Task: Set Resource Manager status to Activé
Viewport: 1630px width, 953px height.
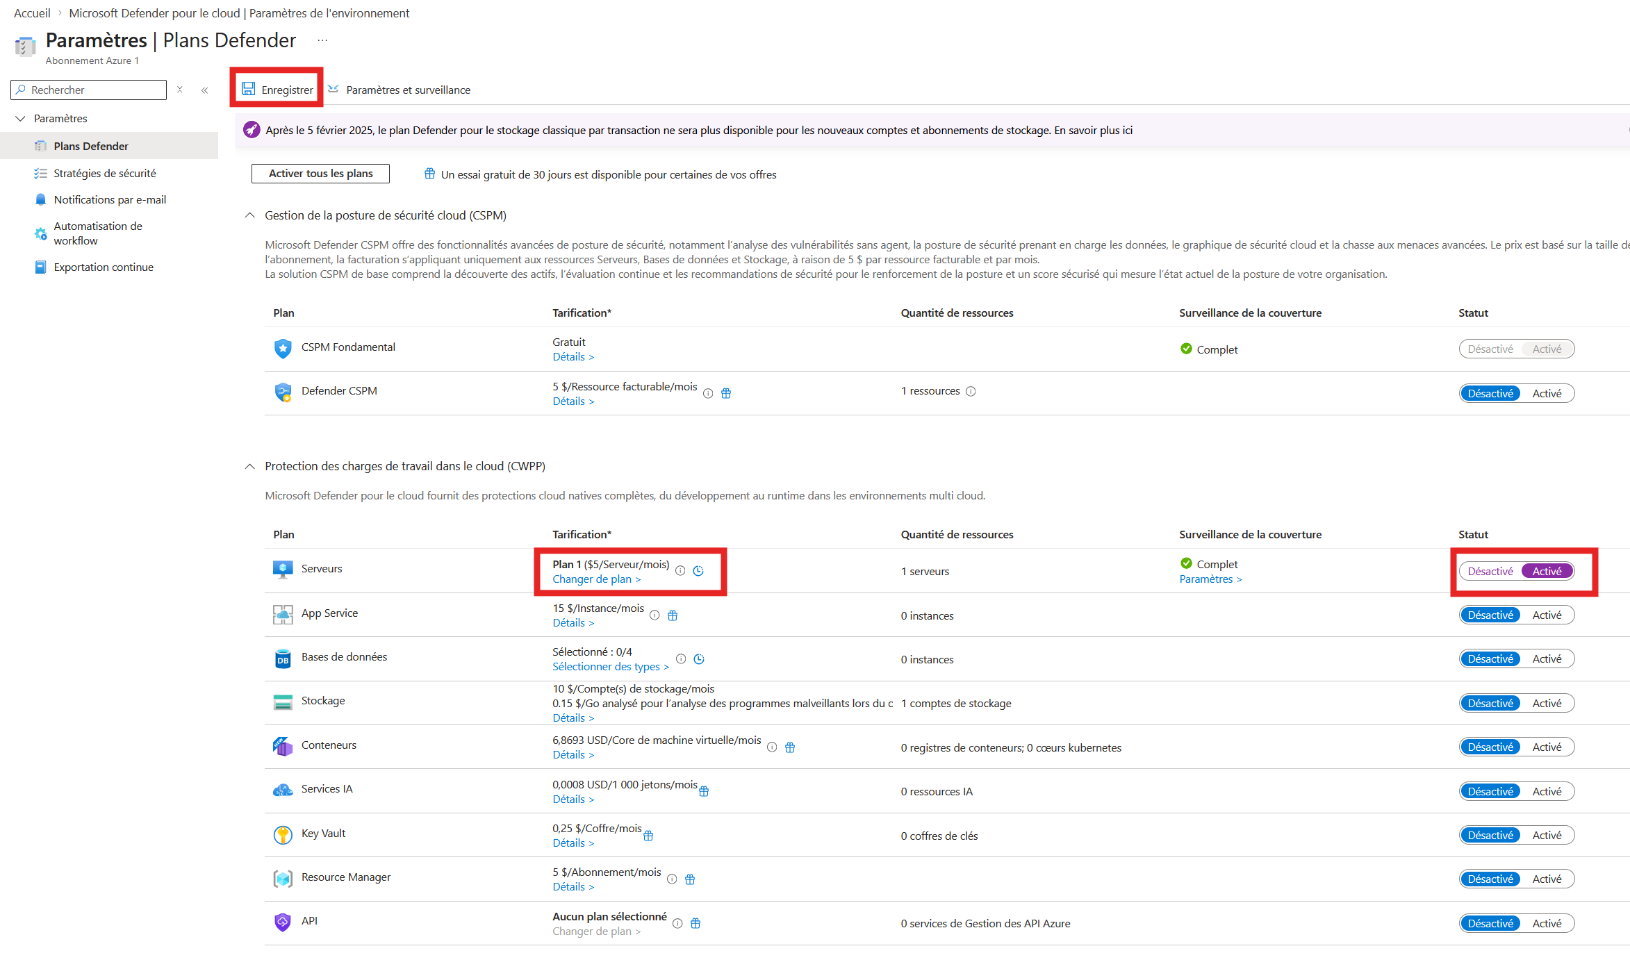Action: pyautogui.click(x=1547, y=879)
